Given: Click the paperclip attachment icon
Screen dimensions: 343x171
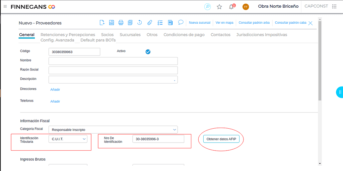Looking at the screenshot, I should tap(150, 23).
